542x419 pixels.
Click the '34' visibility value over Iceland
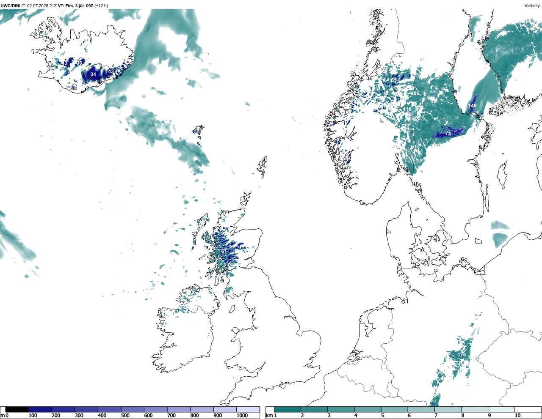(93, 74)
